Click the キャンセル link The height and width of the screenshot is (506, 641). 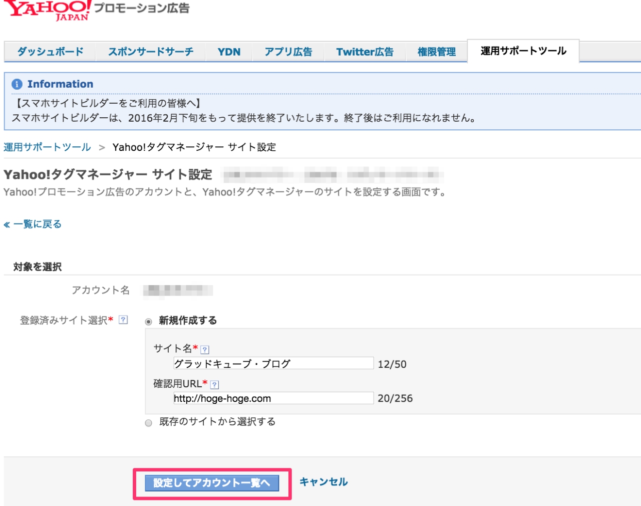coord(324,482)
